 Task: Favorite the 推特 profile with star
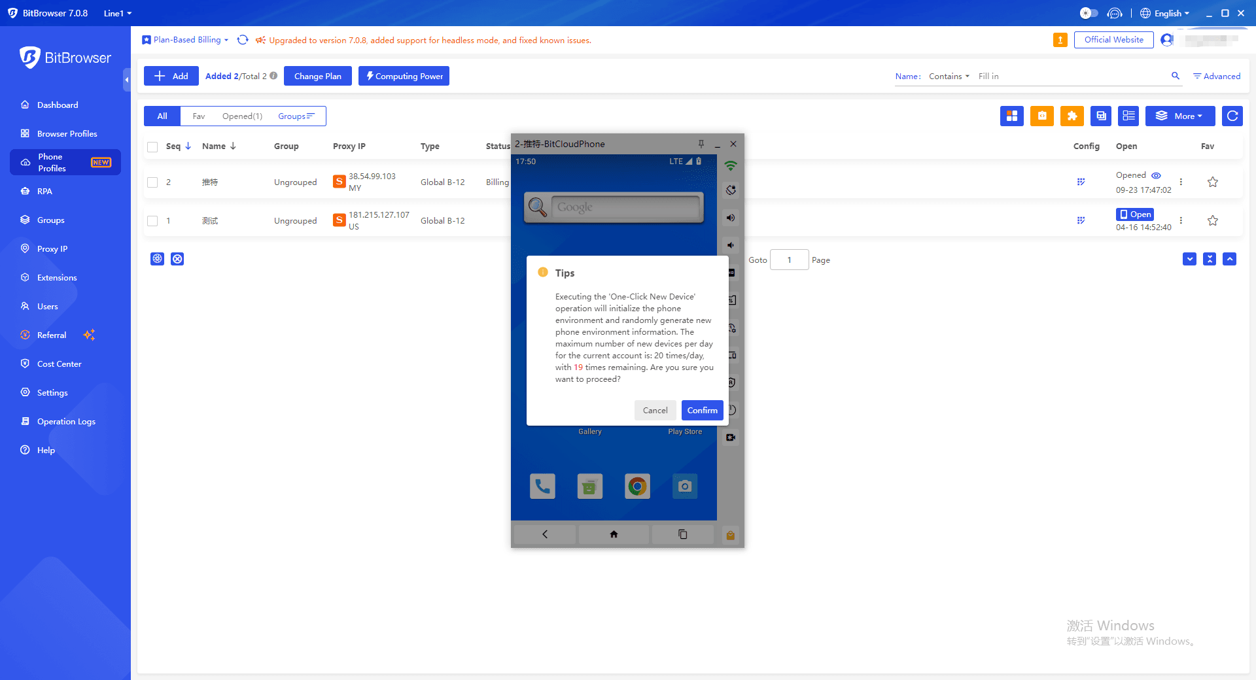tap(1213, 182)
